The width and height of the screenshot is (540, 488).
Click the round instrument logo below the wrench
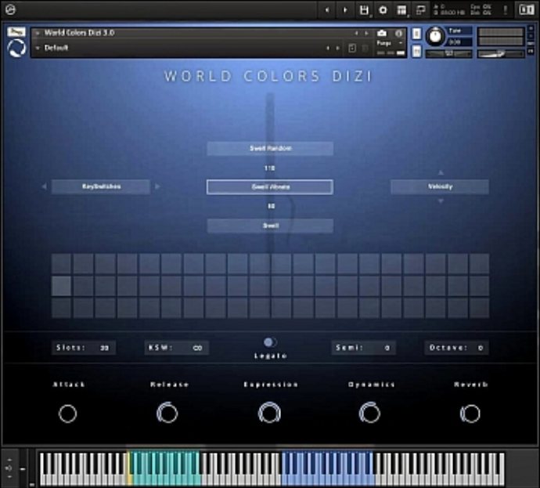click(x=16, y=49)
